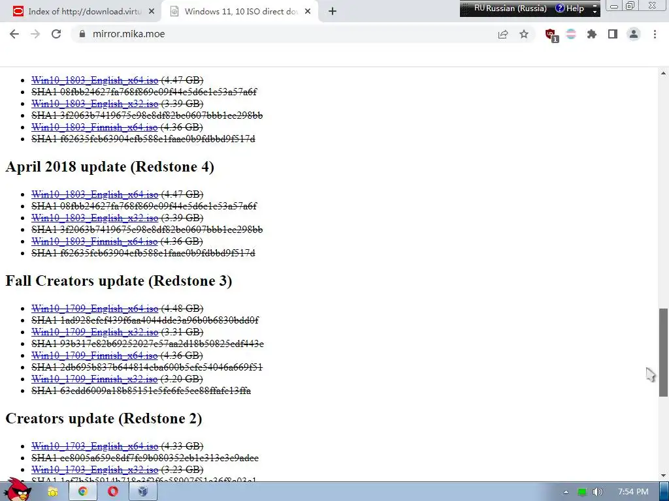Open Win10_1803_English_x64.iso under April 2018 update

[95, 194]
